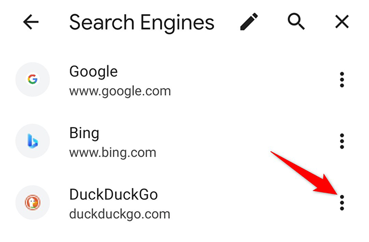Click the Search Engines page title
369x242 pixels.
pyautogui.click(x=142, y=23)
